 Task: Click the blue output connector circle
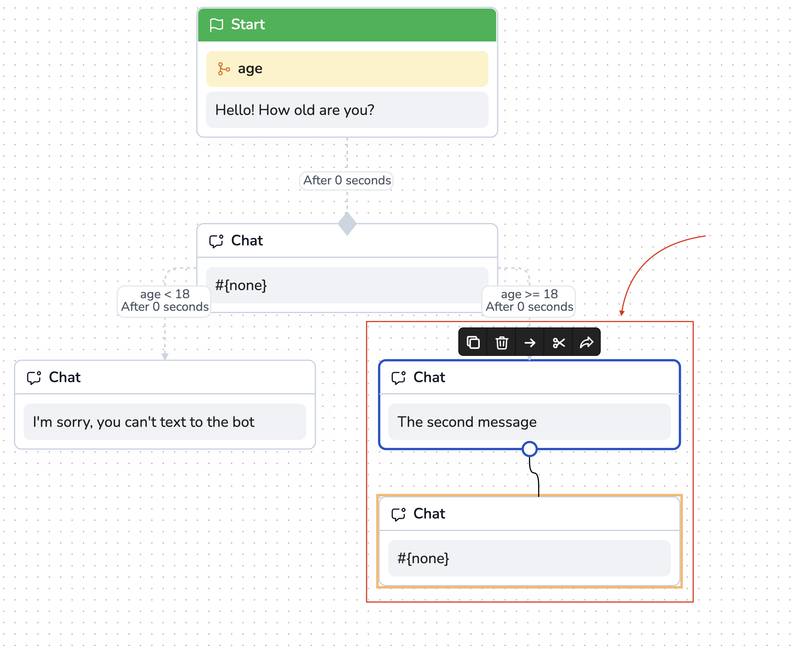point(529,449)
